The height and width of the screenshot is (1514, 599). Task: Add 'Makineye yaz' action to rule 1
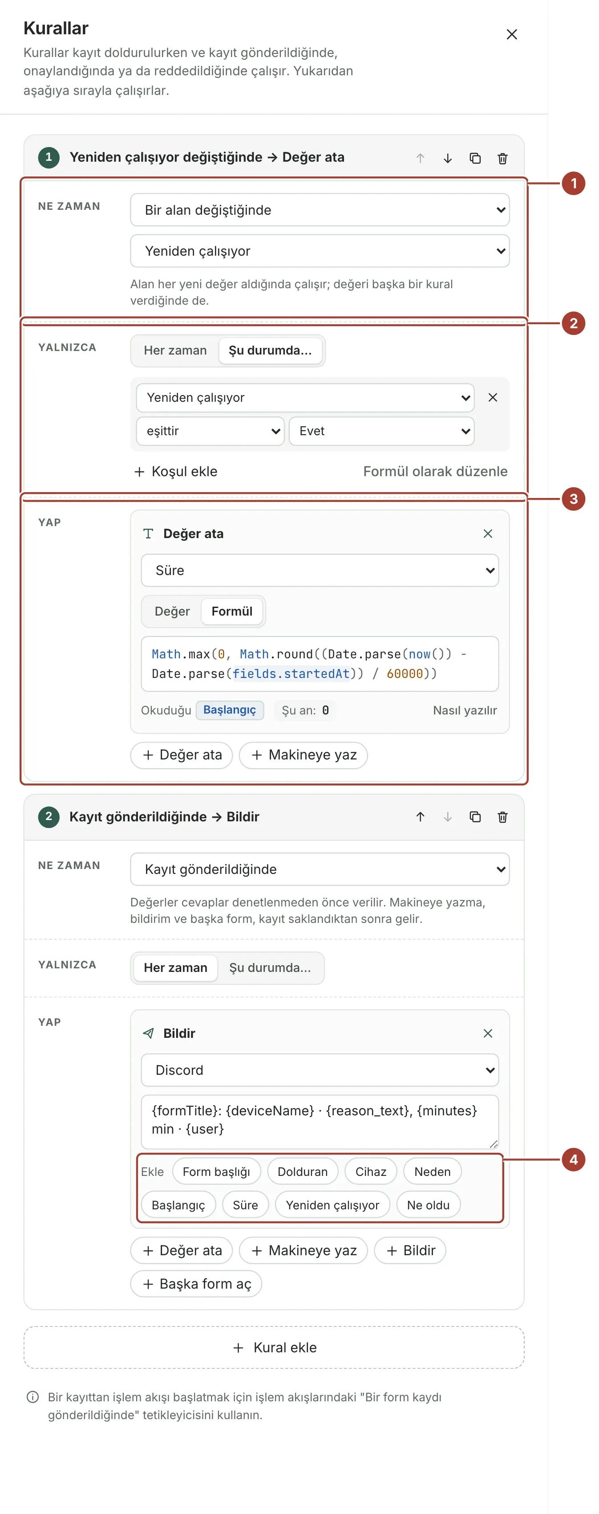[303, 755]
